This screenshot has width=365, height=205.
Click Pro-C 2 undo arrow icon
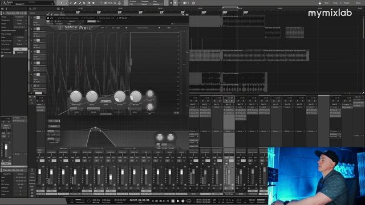click(x=103, y=28)
